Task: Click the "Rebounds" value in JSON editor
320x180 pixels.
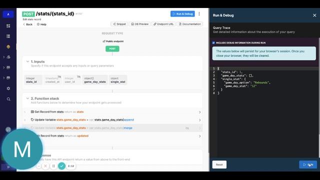Action: coord(261,82)
